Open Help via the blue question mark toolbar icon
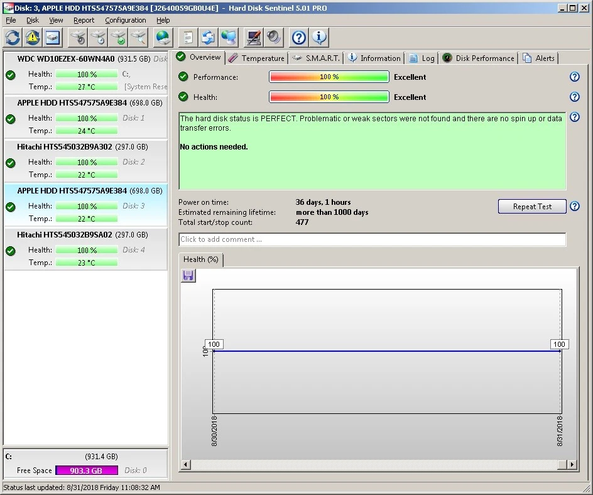Screen dimensions: 593x495 pyautogui.click(x=299, y=38)
